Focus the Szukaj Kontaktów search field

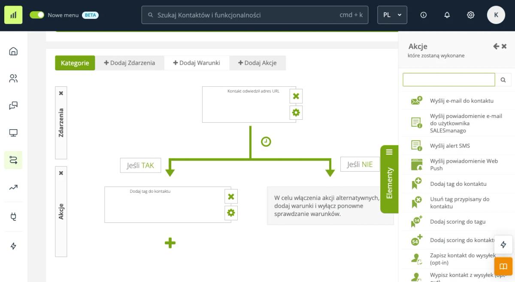click(x=254, y=15)
